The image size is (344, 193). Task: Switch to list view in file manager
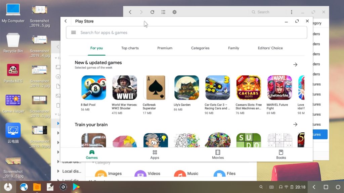pos(163,12)
